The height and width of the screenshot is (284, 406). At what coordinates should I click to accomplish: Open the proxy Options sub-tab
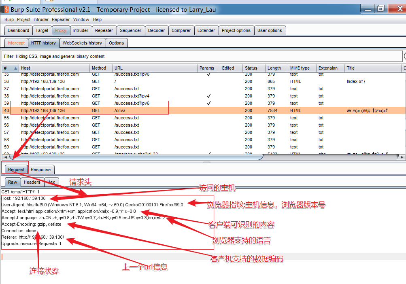(116, 43)
